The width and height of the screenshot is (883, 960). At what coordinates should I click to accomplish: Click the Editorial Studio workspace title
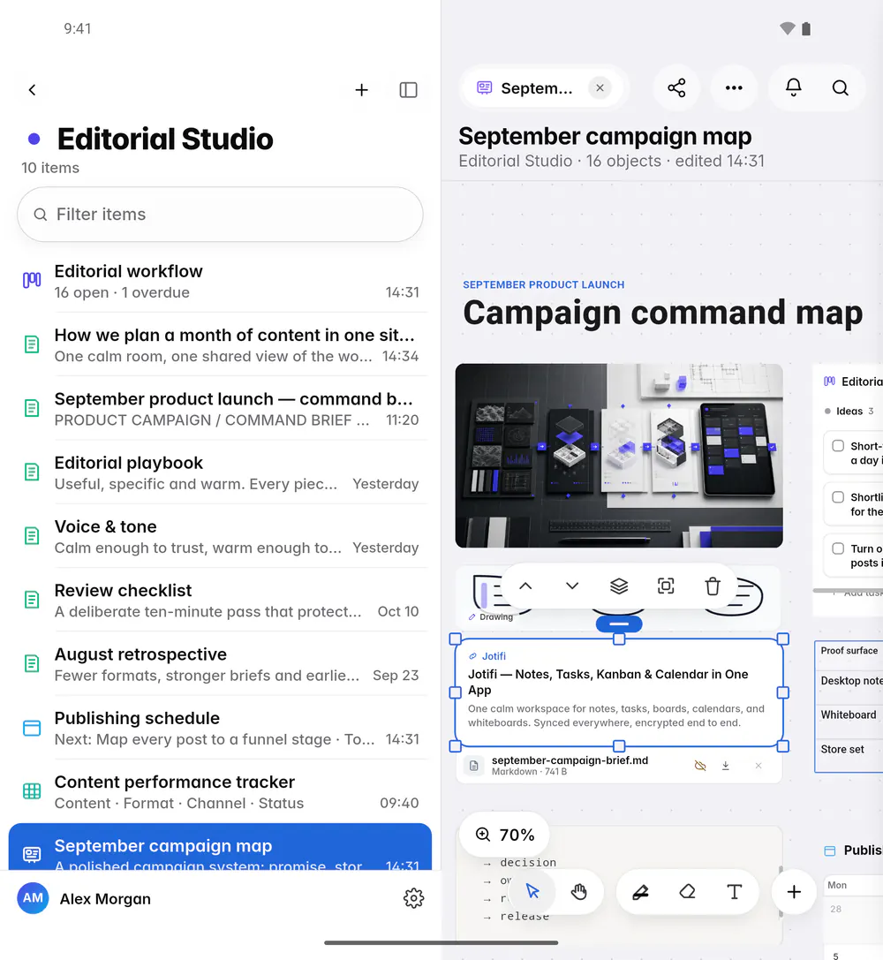coord(165,139)
